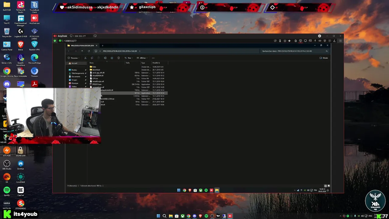This screenshot has height=219, width=389.
Task: Click the PRO.EVOLUTION.SOCCER.2019.v1.02.00 breadcrumb
Action: pos(120,51)
